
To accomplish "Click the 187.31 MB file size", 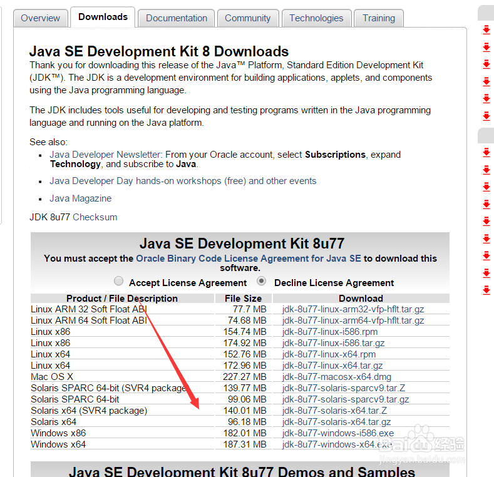I will pos(245,444).
